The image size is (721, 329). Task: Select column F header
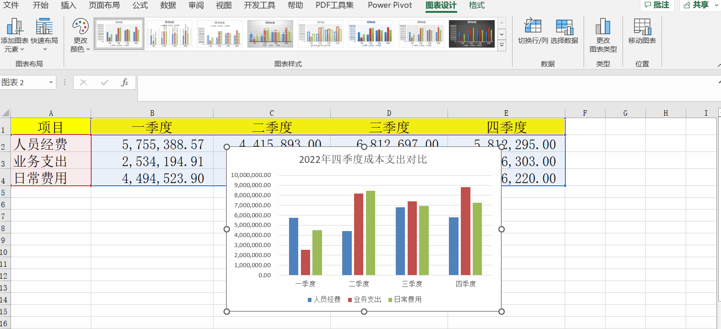click(x=585, y=113)
